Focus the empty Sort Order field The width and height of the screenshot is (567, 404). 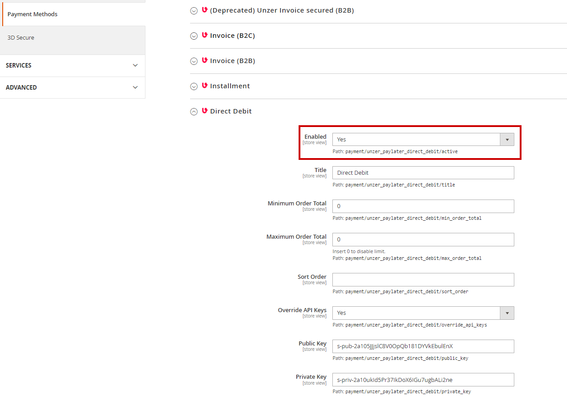tap(423, 280)
